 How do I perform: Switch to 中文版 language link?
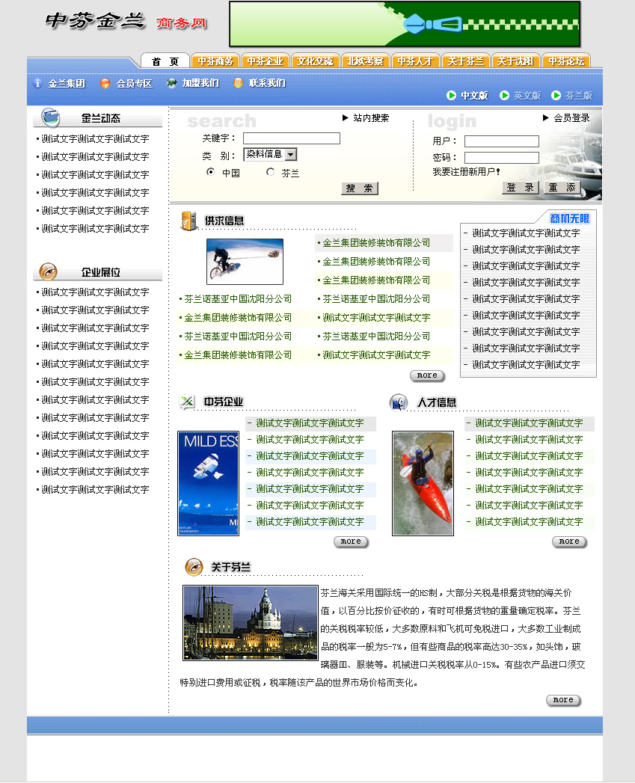pyautogui.click(x=474, y=96)
